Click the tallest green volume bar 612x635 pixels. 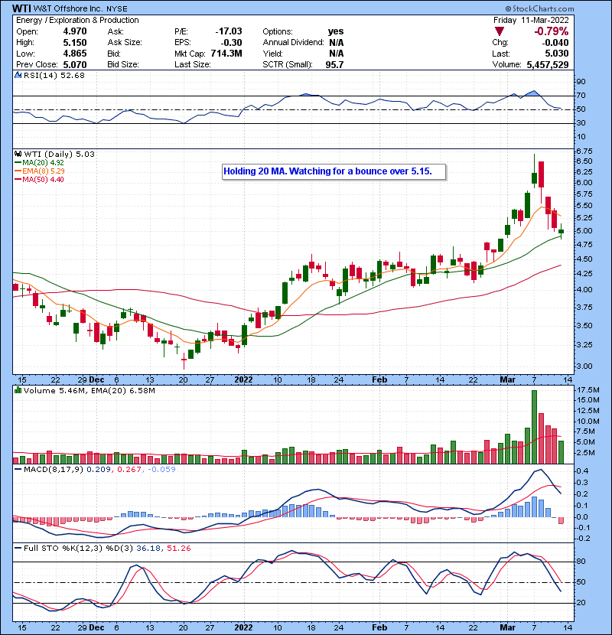pos(534,427)
